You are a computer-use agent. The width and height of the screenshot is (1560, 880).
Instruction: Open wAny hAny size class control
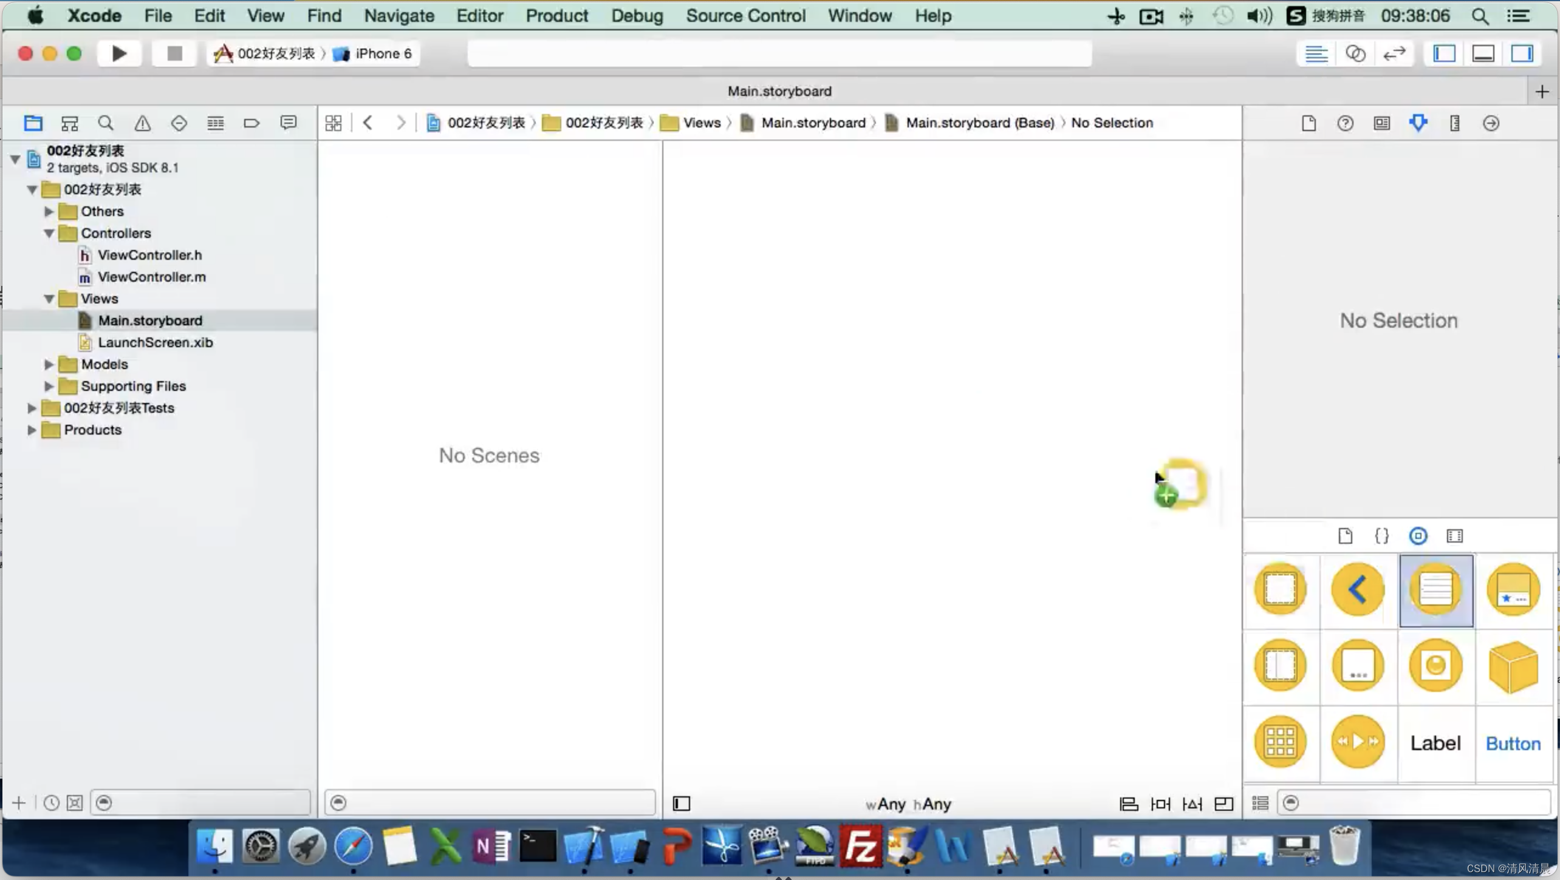[908, 804]
